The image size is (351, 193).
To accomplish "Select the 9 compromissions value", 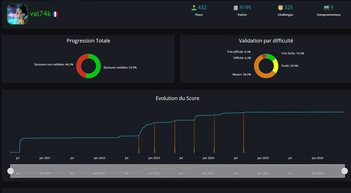I will 332,7.
